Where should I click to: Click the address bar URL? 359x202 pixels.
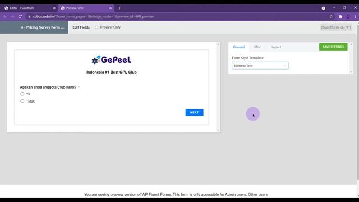tap(93, 17)
